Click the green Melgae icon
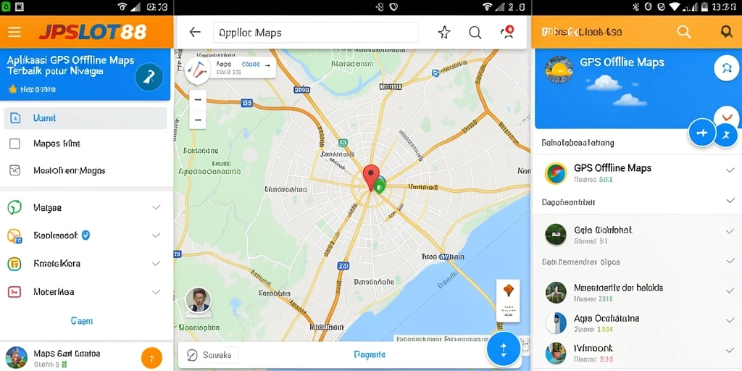This screenshot has width=742, height=371. pyautogui.click(x=14, y=207)
